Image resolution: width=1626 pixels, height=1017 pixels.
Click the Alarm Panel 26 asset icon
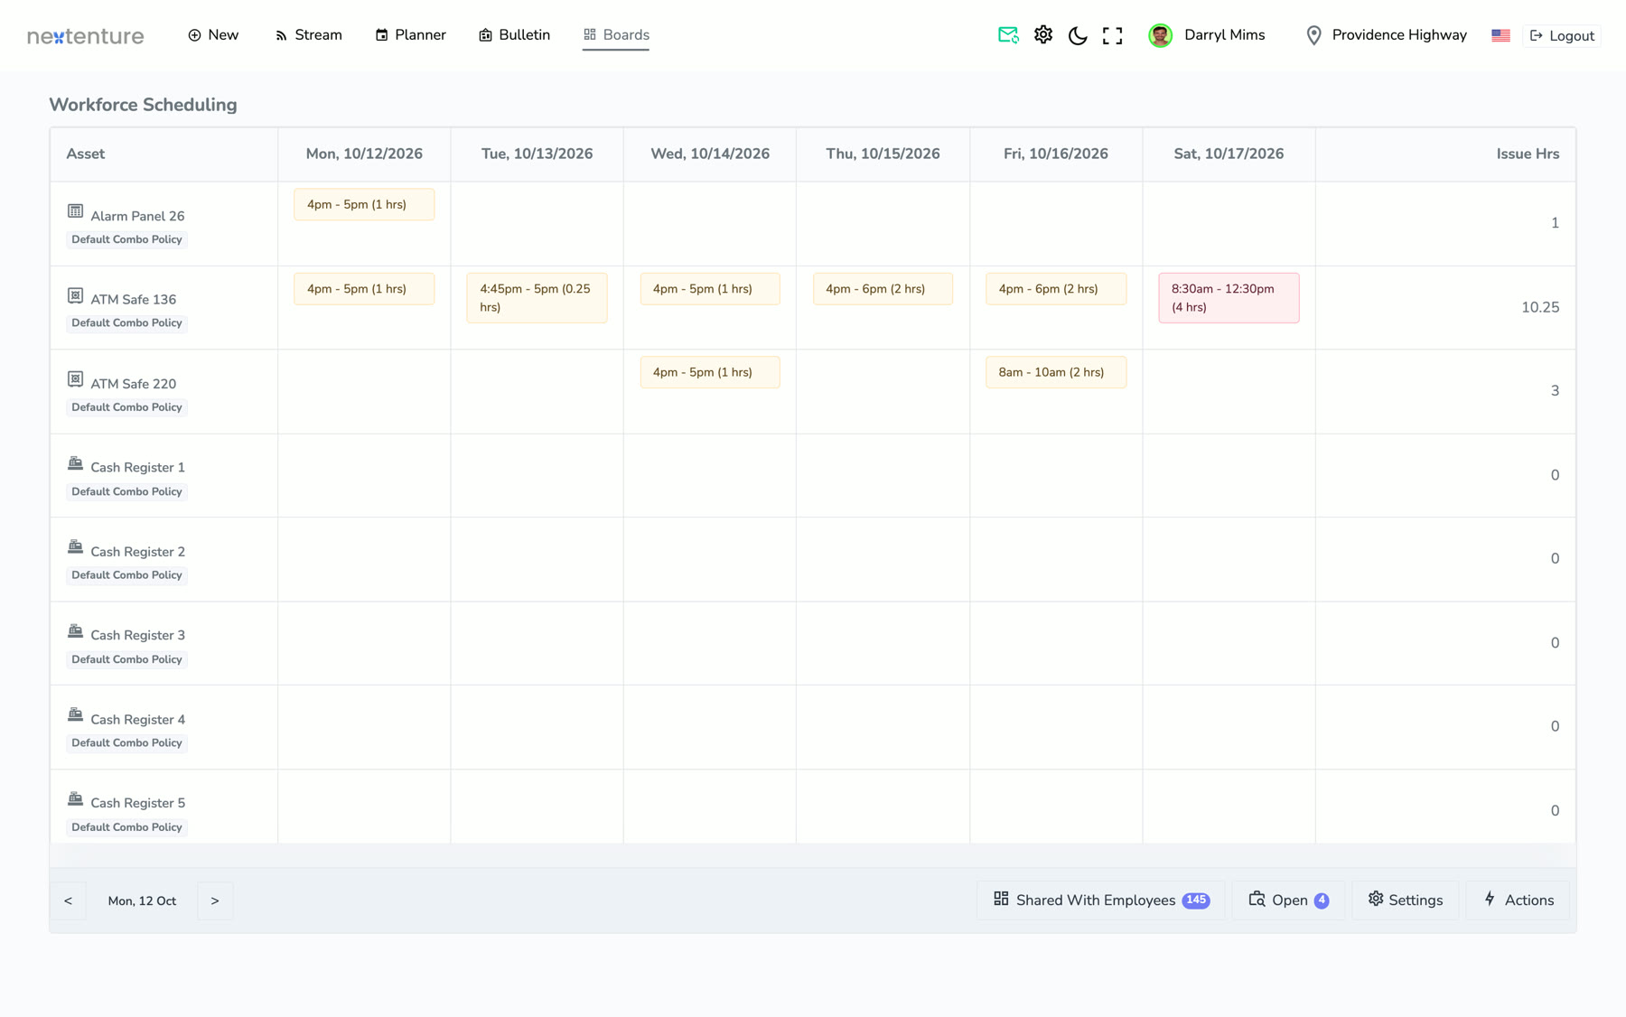coord(75,211)
